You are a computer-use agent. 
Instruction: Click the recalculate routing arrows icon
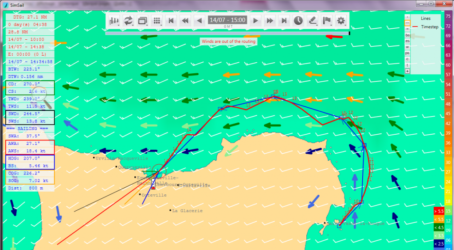(x=128, y=20)
